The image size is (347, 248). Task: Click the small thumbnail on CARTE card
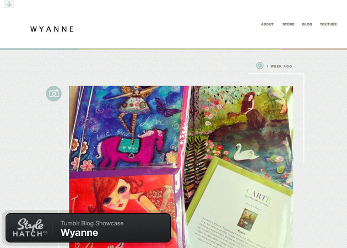247,218
